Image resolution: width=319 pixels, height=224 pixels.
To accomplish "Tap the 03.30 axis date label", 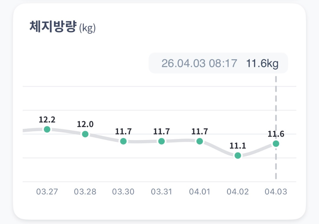I will (x=123, y=192).
